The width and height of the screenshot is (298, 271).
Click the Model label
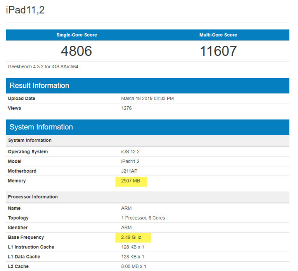click(x=15, y=162)
